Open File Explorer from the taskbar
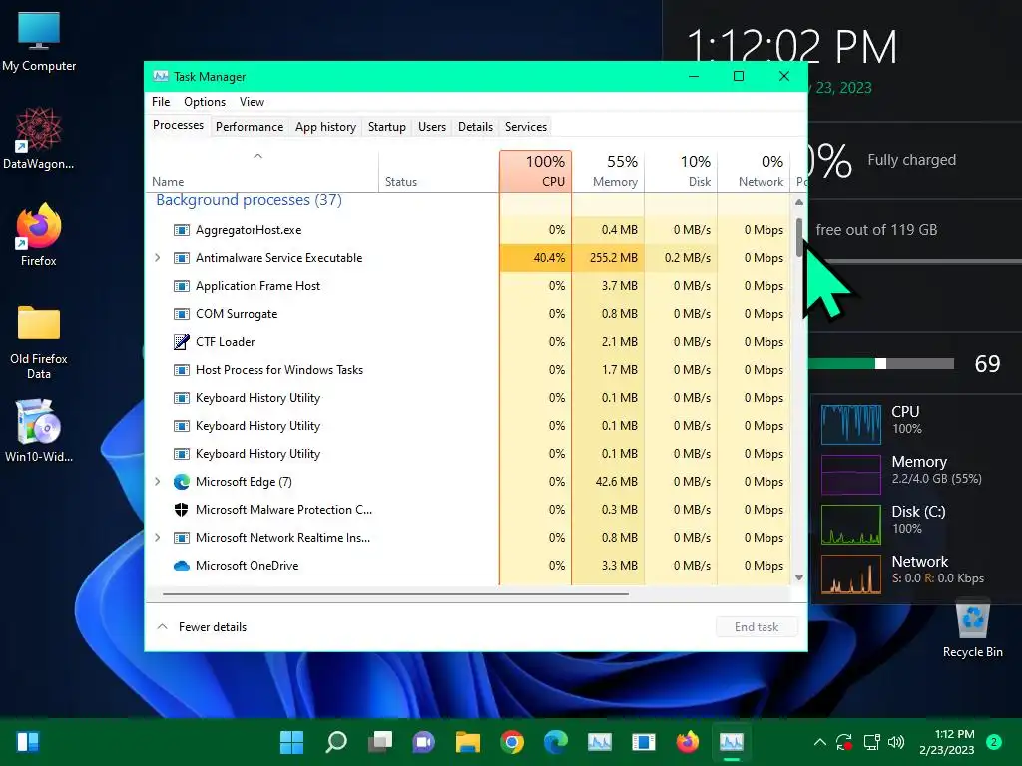The height and width of the screenshot is (766, 1022). [x=468, y=742]
